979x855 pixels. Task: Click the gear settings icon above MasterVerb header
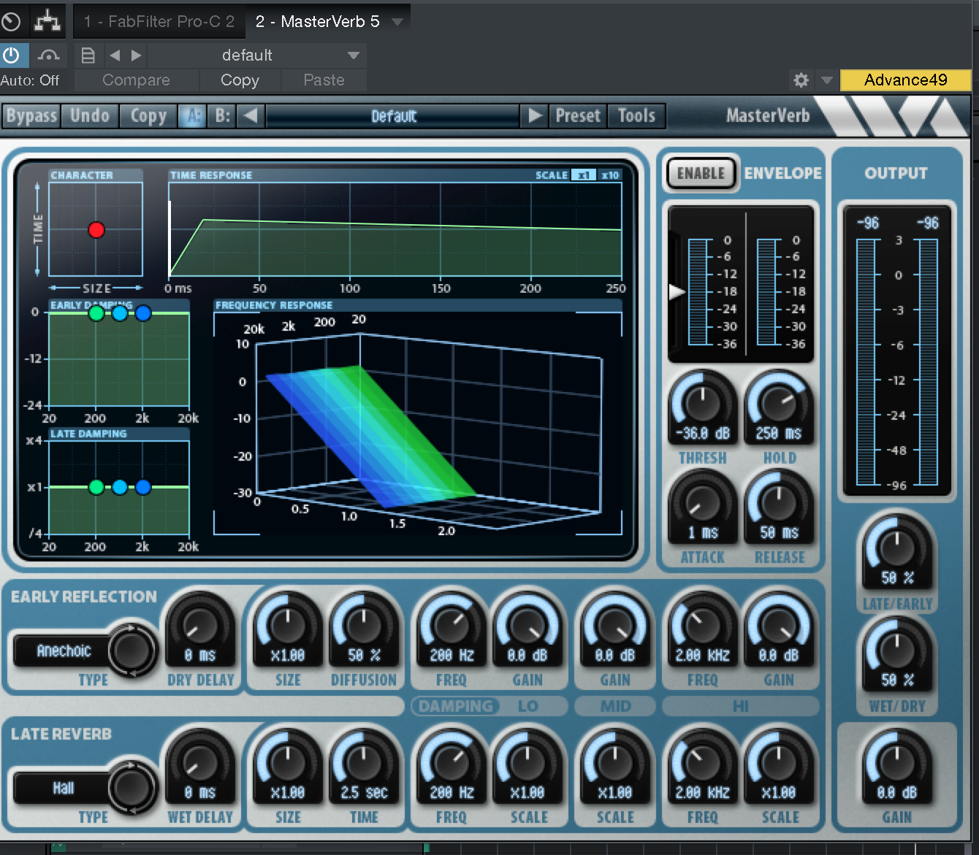coord(801,80)
